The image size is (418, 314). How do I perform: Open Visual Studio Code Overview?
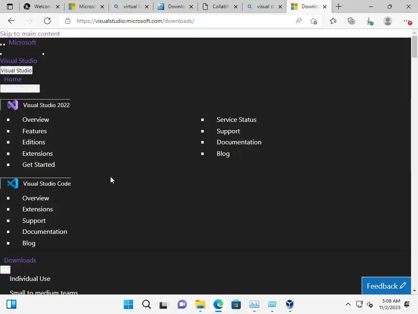[x=36, y=198]
